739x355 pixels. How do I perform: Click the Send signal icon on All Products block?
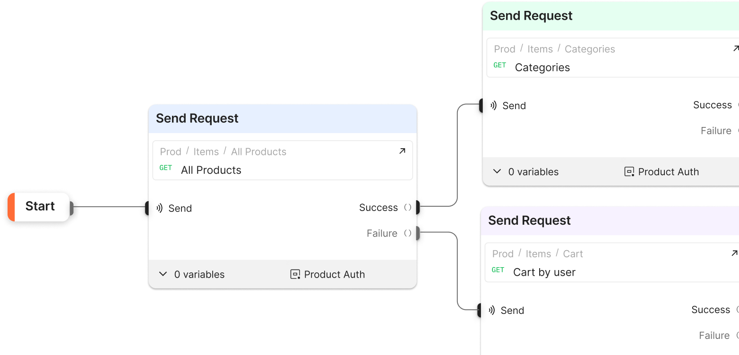(161, 208)
